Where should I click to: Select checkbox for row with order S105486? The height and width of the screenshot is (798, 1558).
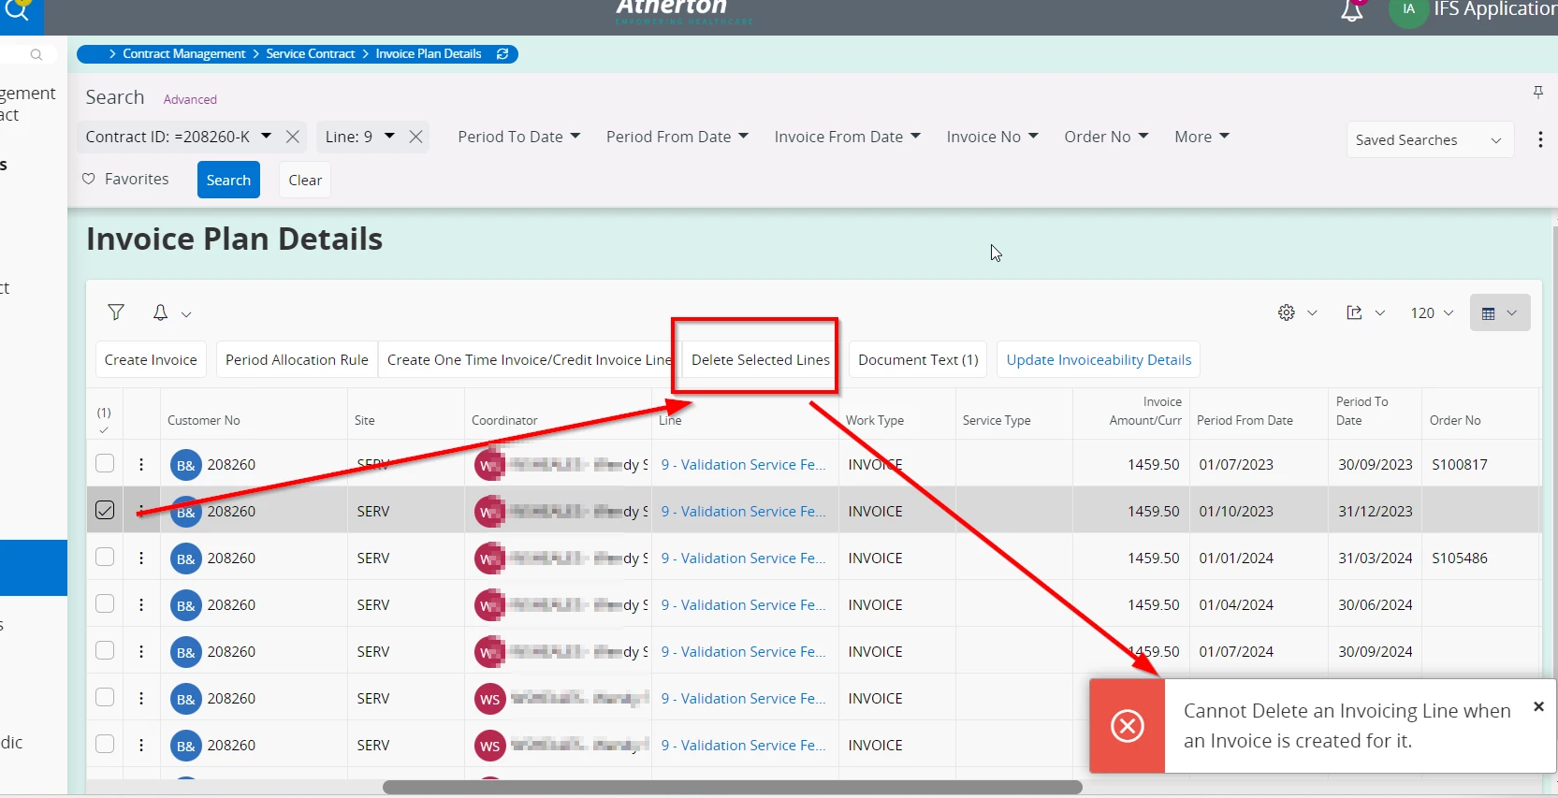point(105,557)
